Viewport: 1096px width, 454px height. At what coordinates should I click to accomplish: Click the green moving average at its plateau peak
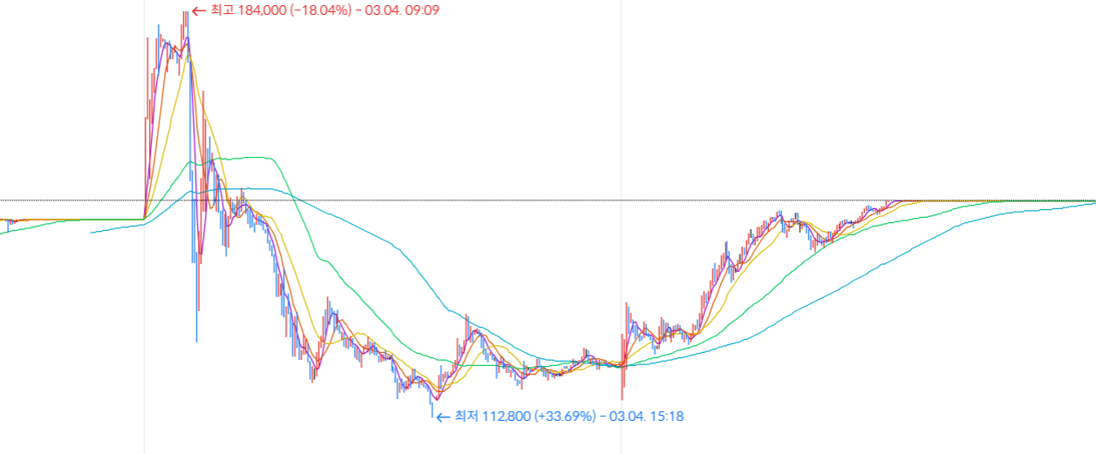pos(253,158)
